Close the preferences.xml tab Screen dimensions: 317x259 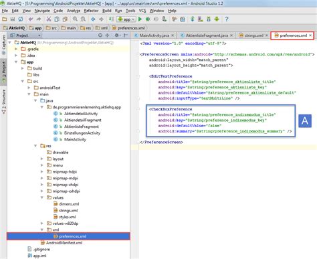click(310, 35)
